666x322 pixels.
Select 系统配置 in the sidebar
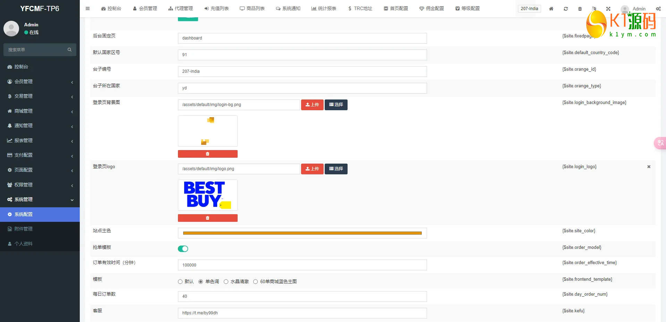40,214
